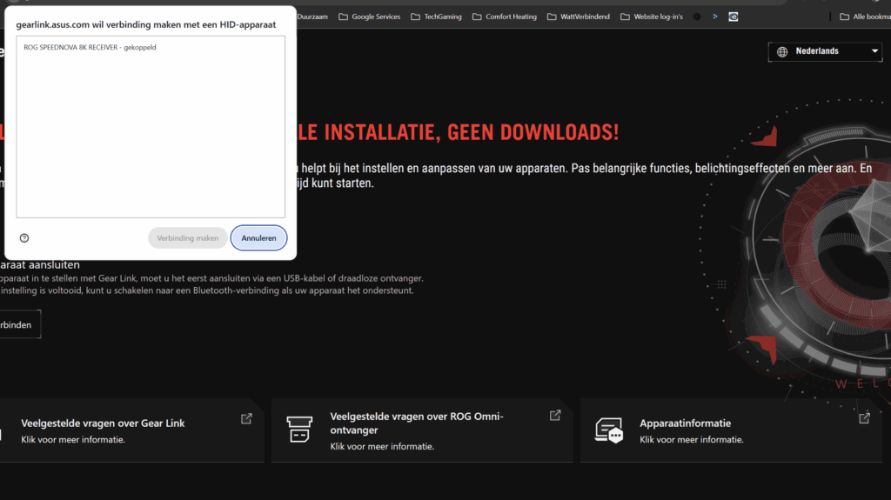Image resolution: width=891 pixels, height=500 pixels.
Task: Open external link icon on ROG Omni-ontvanger card
Action: [555, 416]
